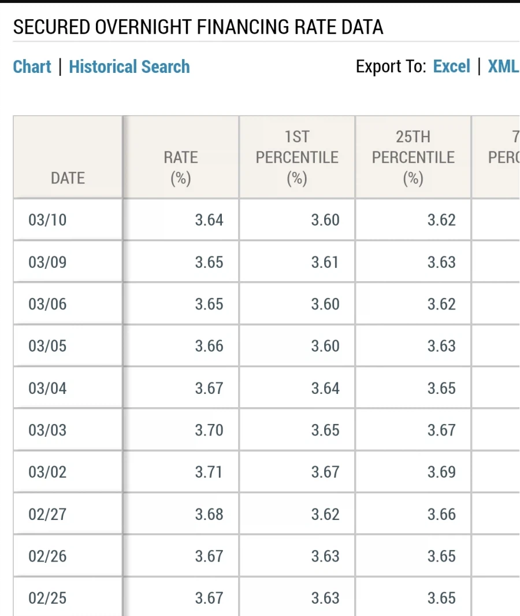This screenshot has height=616, width=520.
Task: Open the Chart link
Action: pos(32,67)
